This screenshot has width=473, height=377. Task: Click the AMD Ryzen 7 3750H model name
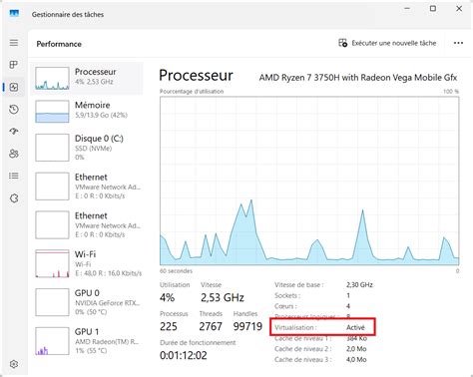(358, 78)
